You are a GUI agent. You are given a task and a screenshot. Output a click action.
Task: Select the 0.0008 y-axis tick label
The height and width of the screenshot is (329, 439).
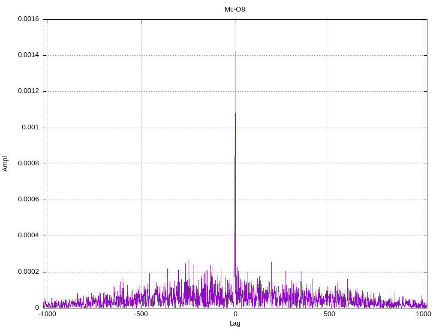tap(28, 164)
